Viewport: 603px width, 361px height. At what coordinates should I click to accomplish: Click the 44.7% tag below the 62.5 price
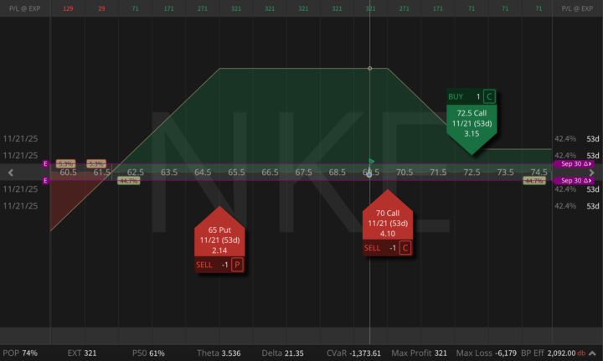pyautogui.click(x=128, y=181)
